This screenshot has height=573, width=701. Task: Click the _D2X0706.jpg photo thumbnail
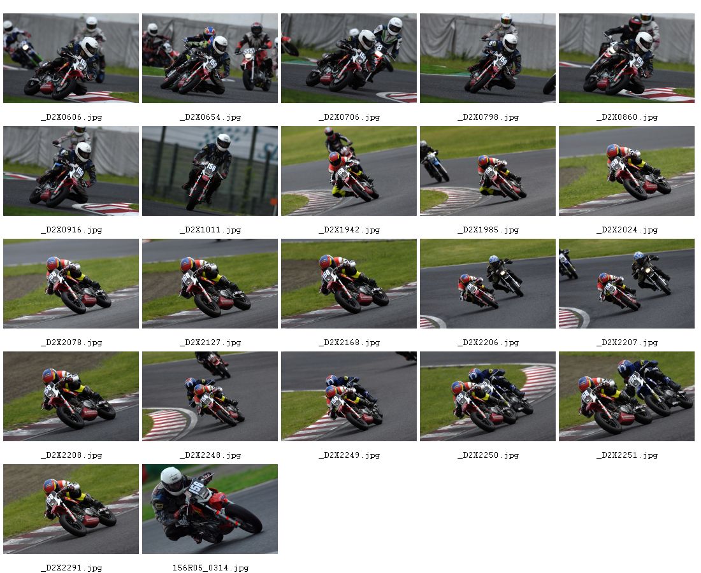[x=349, y=58]
